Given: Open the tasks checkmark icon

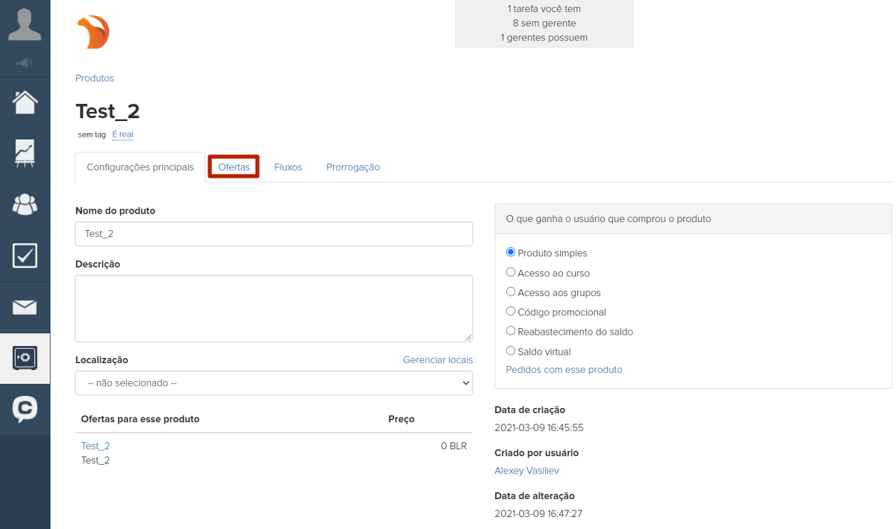Looking at the screenshot, I should pyautogui.click(x=25, y=256).
